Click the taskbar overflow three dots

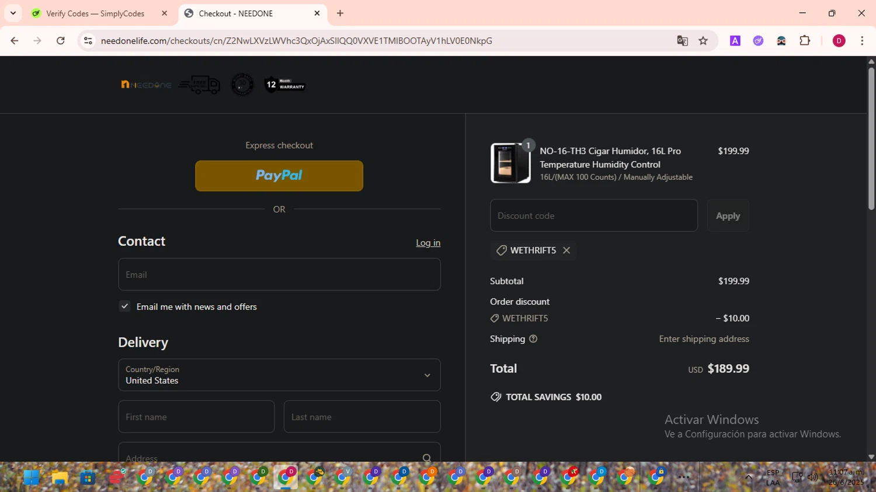[684, 477]
